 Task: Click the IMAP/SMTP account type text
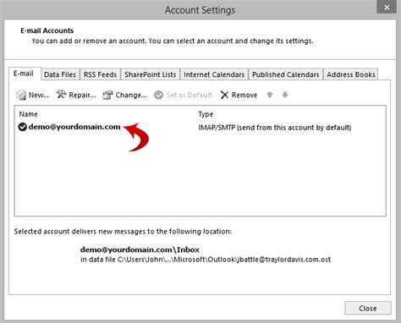click(x=275, y=128)
